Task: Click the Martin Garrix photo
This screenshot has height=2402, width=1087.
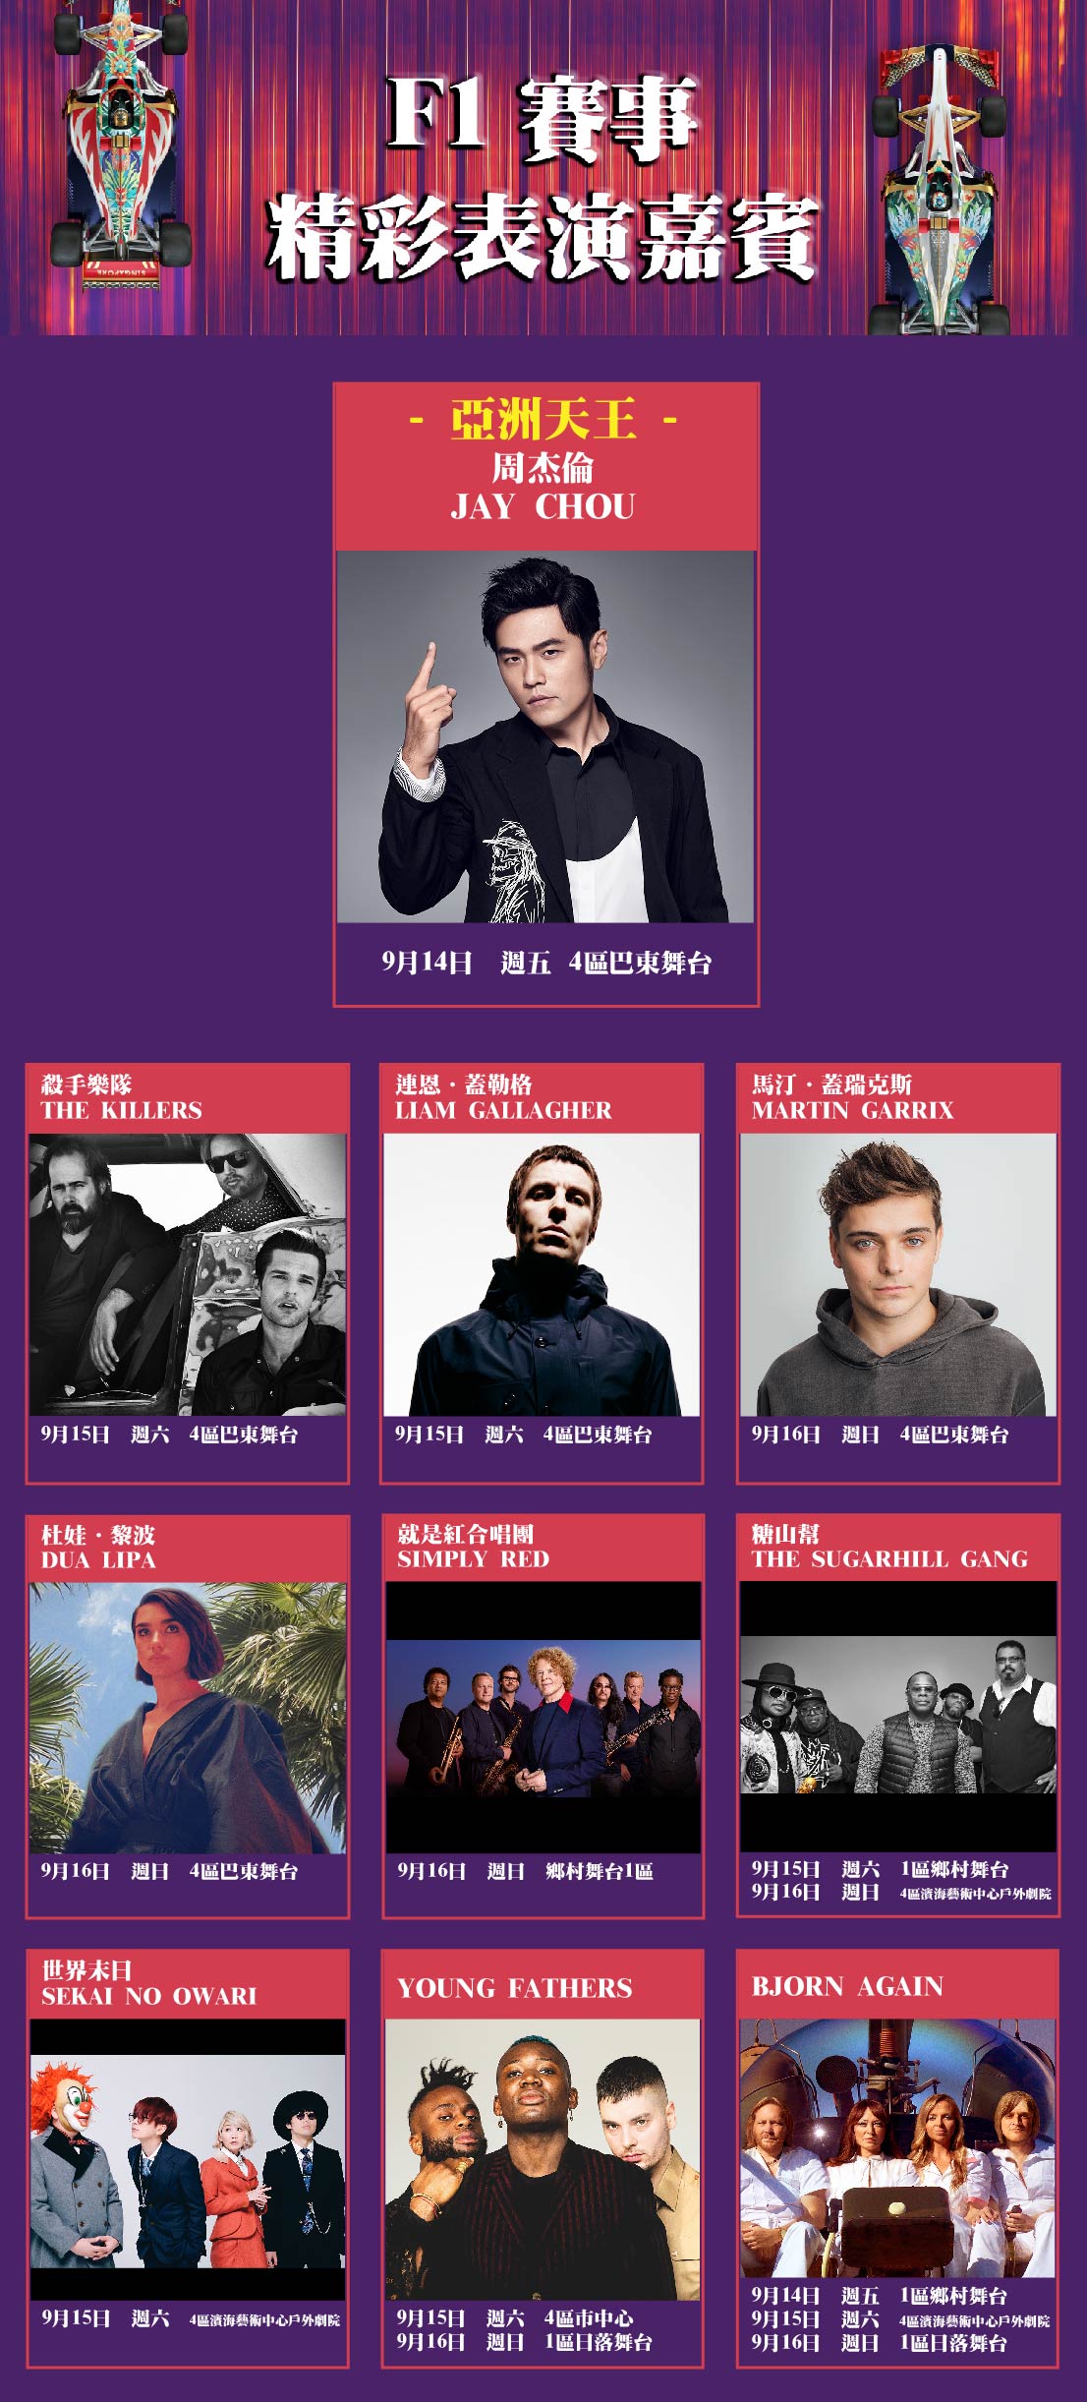Action: pyautogui.click(x=898, y=1274)
